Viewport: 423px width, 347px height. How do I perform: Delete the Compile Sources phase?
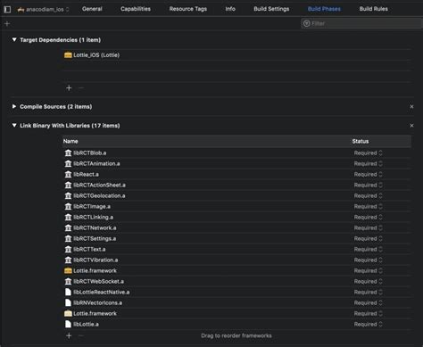(411, 106)
